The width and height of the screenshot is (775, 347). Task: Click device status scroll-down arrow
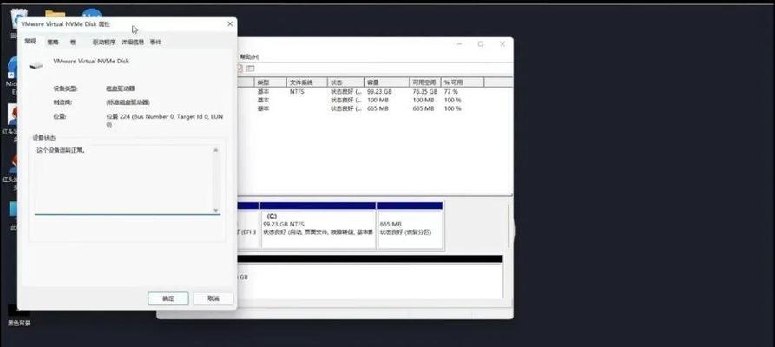pos(215,210)
